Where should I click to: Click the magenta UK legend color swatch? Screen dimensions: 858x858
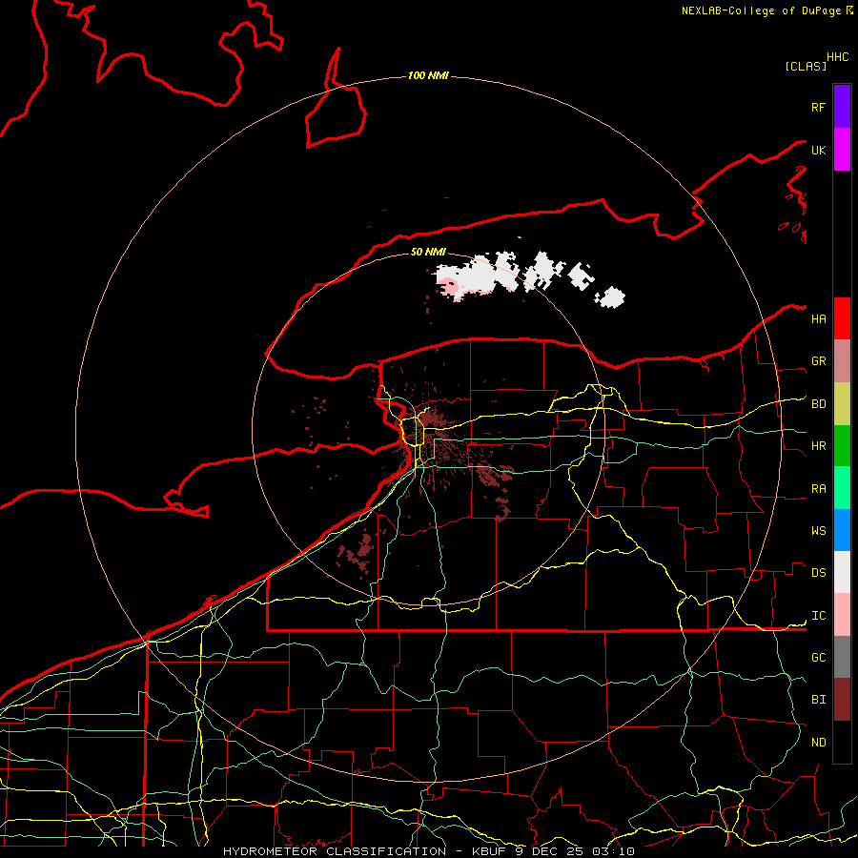click(842, 150)
